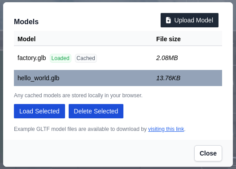This screenshot has height=169, width=236.
Task: Click the Models dialog heading
Action: pos(26,22)
